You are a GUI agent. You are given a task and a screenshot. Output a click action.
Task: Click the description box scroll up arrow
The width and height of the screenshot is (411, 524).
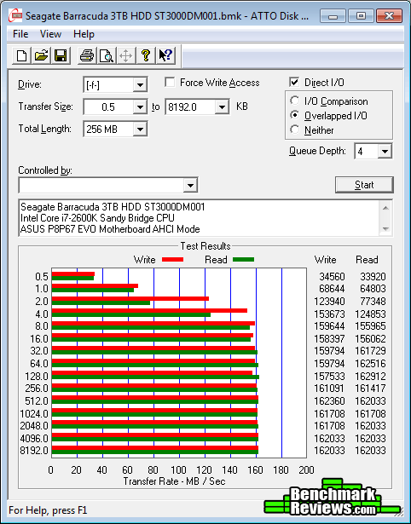click(x=385, y=208)
